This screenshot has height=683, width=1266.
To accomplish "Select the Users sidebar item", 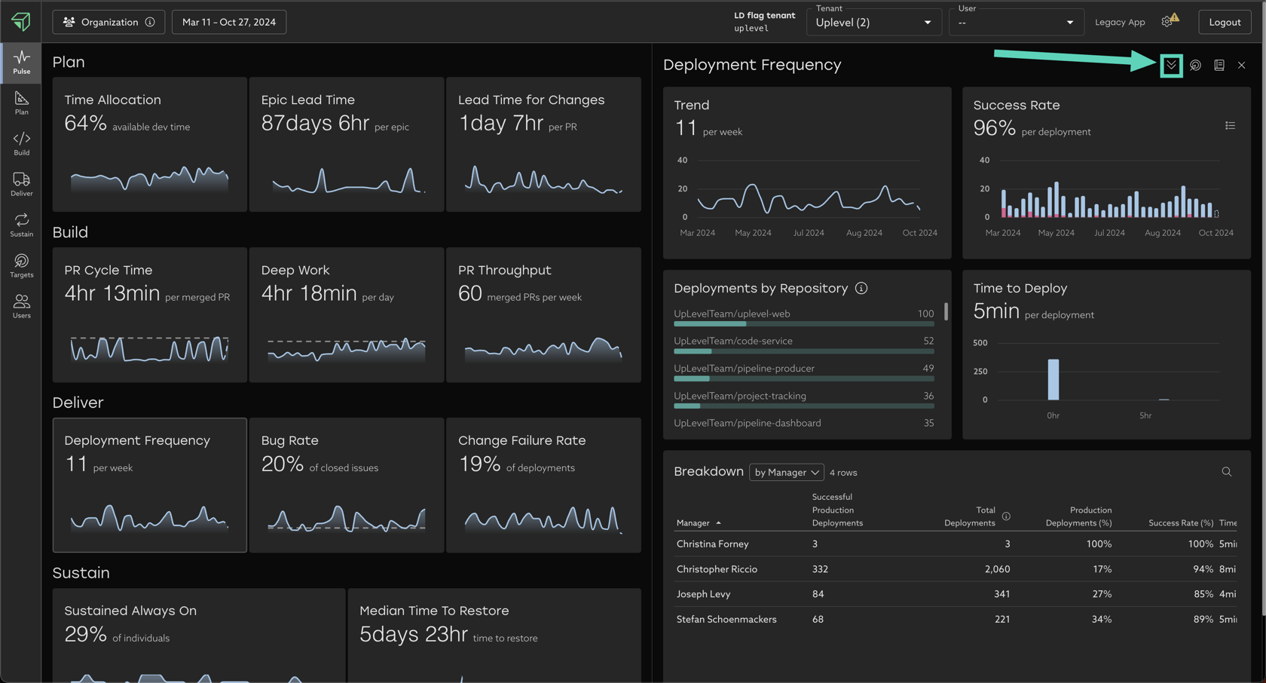I will coord(21,306).
